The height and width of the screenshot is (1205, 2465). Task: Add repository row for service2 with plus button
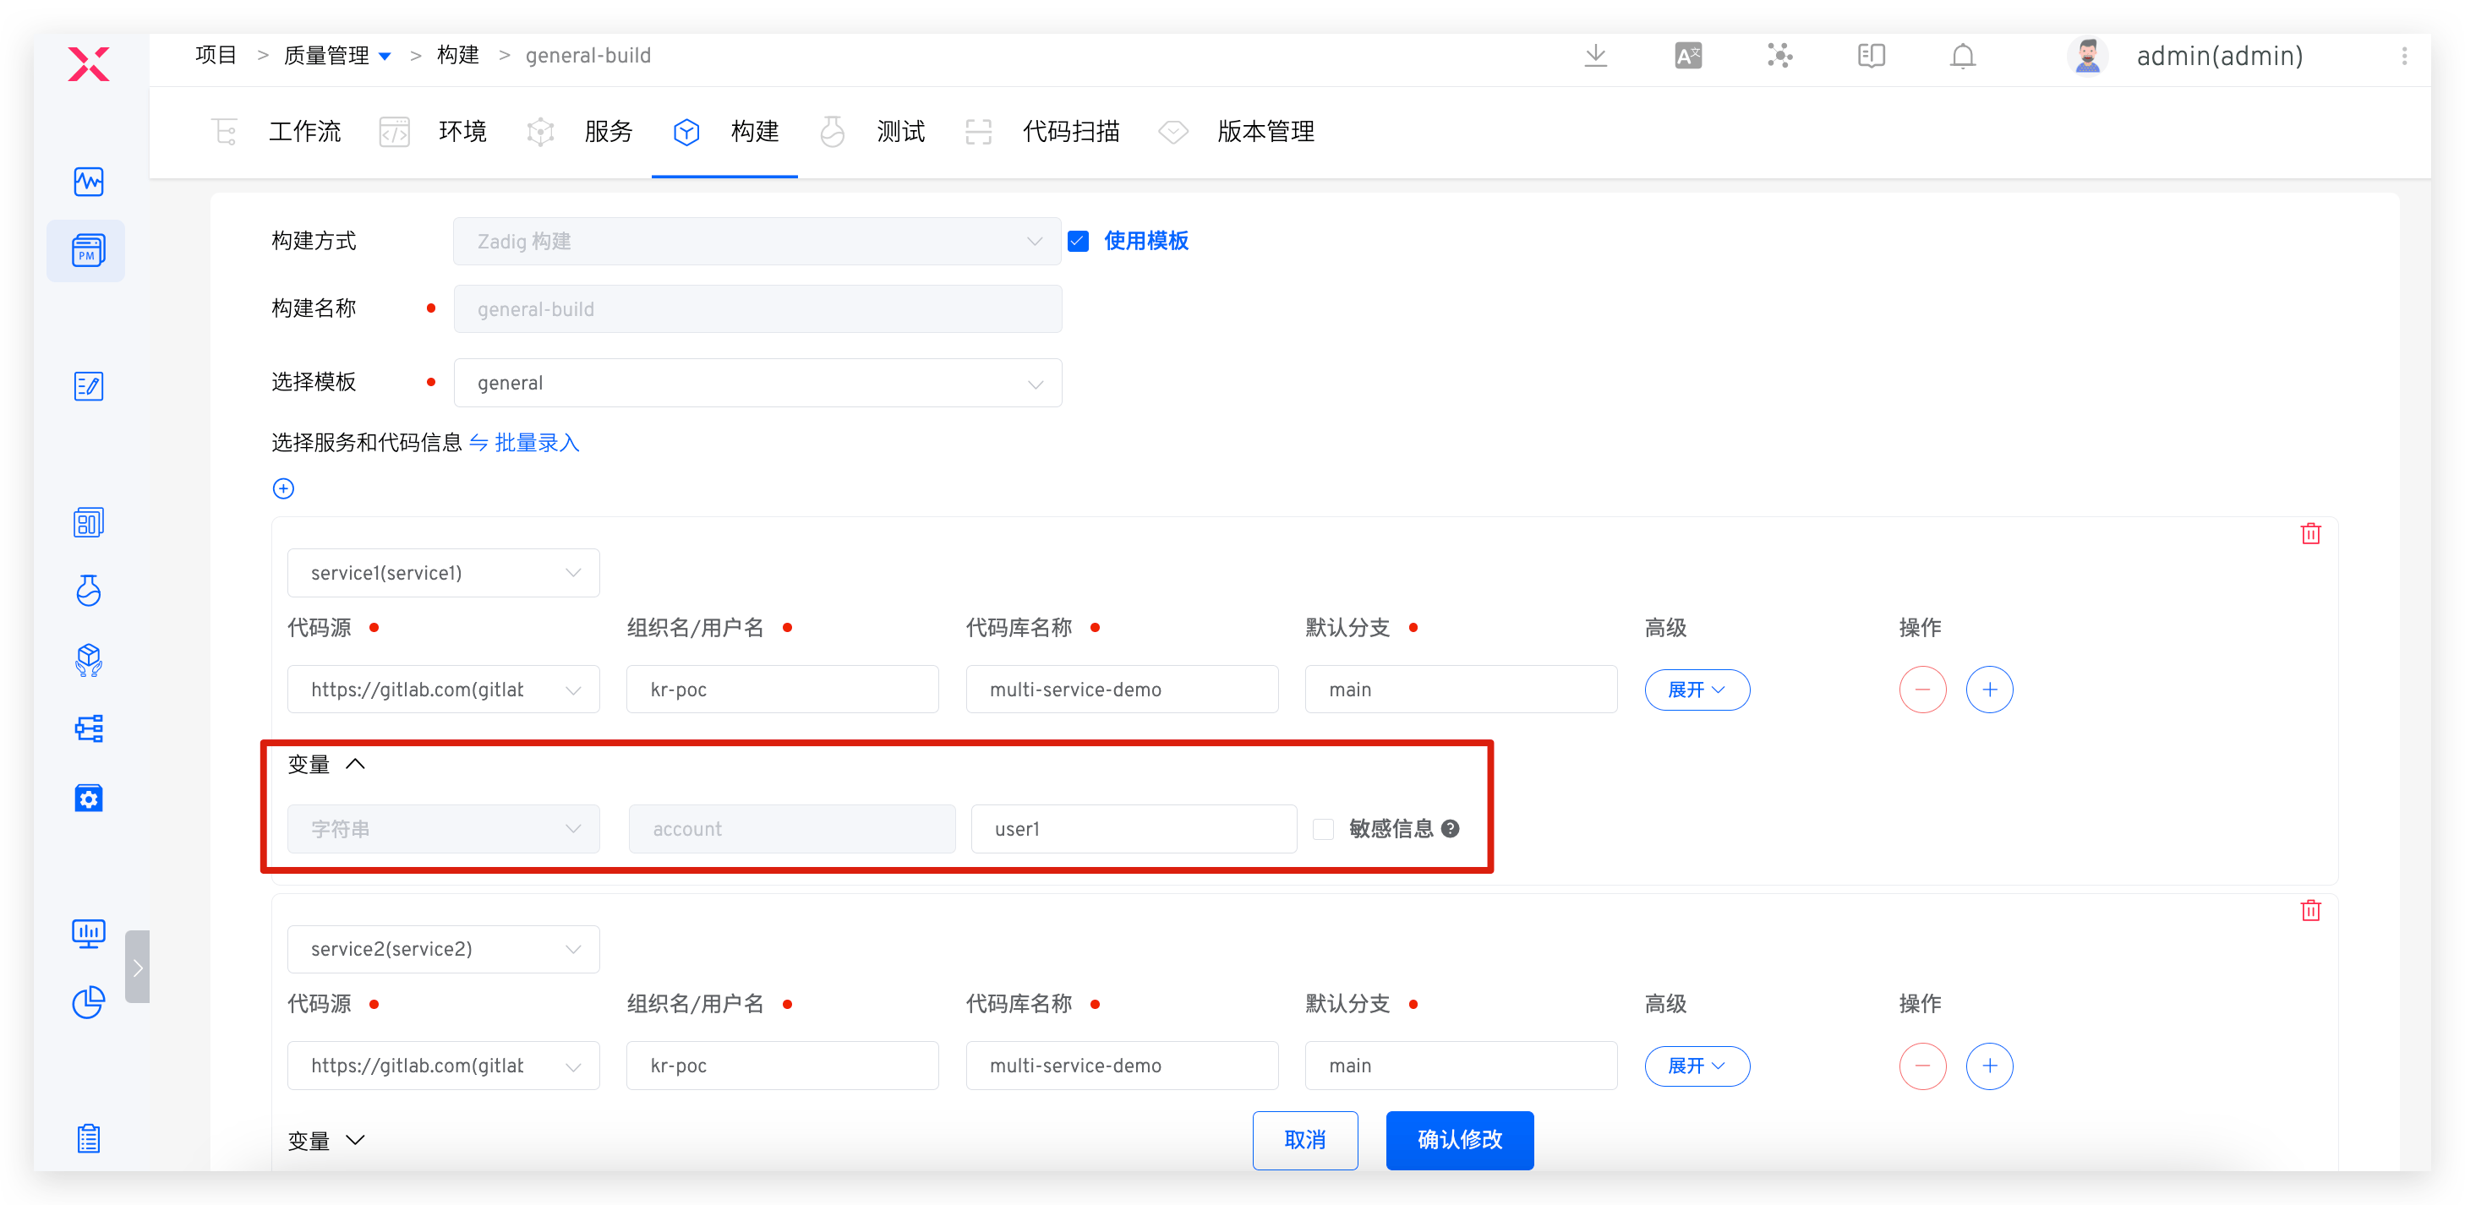coord(1989,1066)
